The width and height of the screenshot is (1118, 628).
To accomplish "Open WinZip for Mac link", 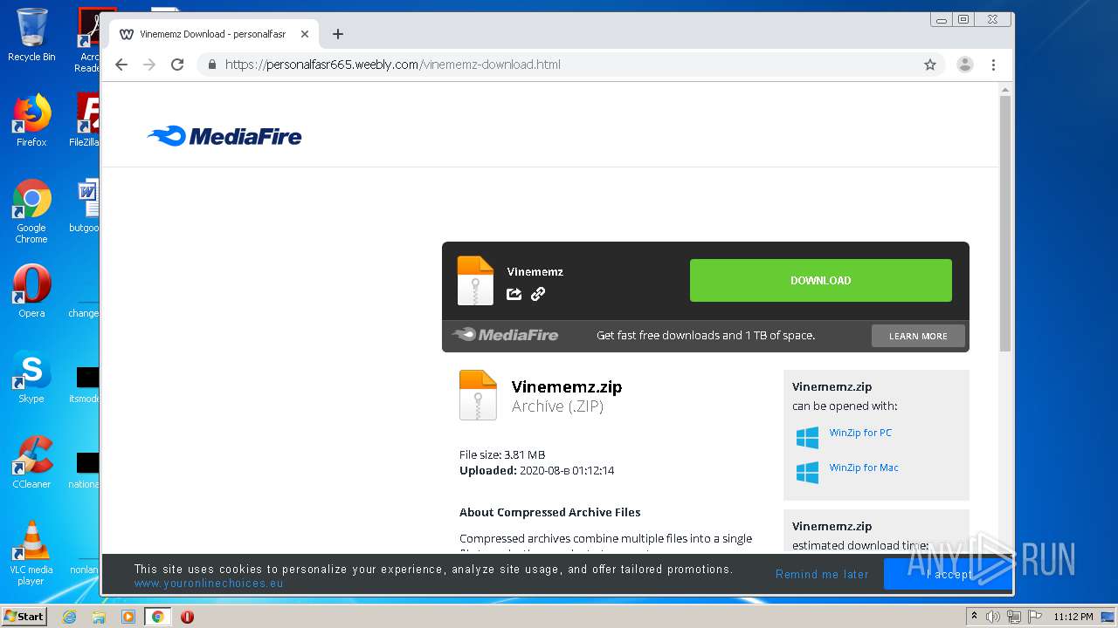I will pyautogui.click(x=864, y=468).
